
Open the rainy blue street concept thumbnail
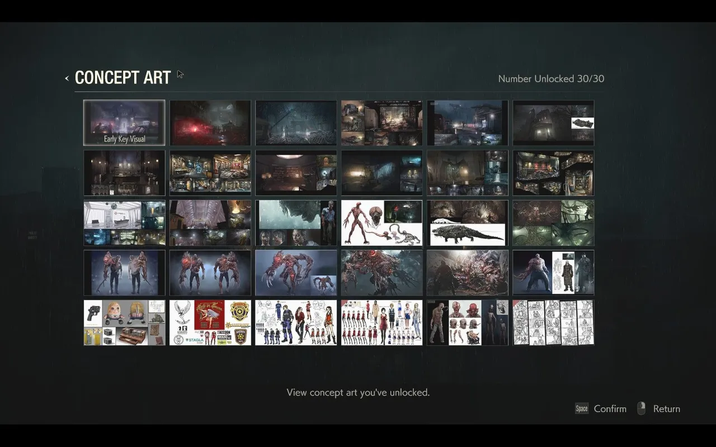(x=296, y=123)
